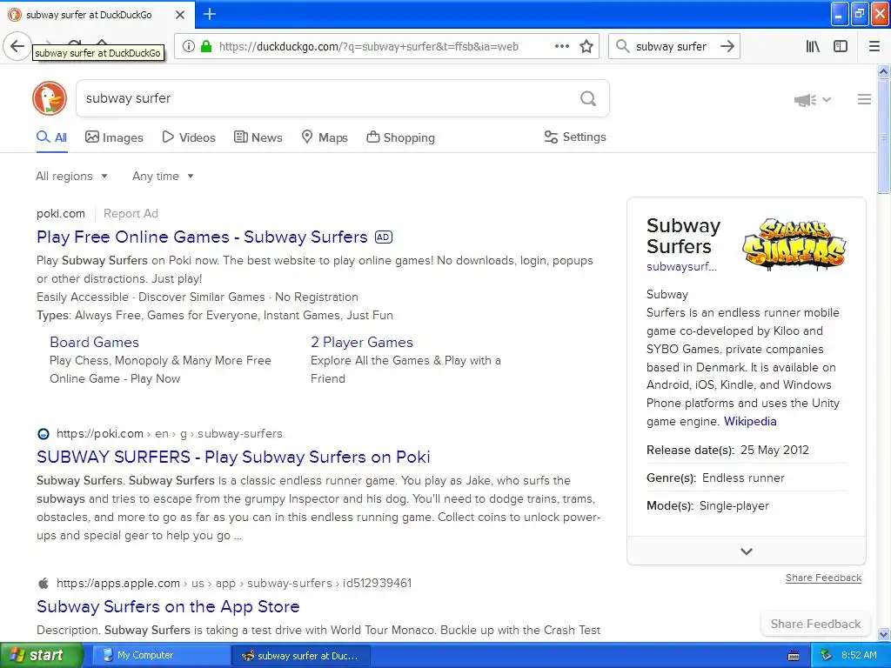Switch to Maps search tab

(x=325, y=137)
